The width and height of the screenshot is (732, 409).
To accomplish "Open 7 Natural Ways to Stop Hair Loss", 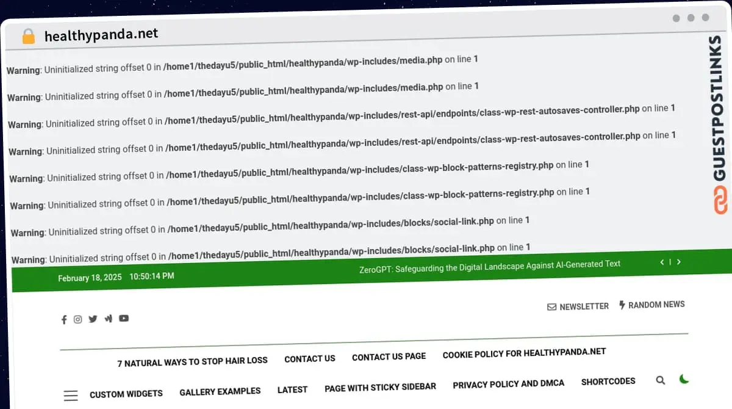I will [193, 361].
